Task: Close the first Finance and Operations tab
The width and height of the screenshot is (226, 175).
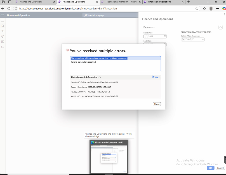Action: coord(54,2)
